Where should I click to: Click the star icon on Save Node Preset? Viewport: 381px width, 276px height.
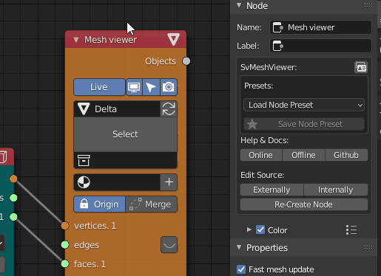click(x=252, y=124)
